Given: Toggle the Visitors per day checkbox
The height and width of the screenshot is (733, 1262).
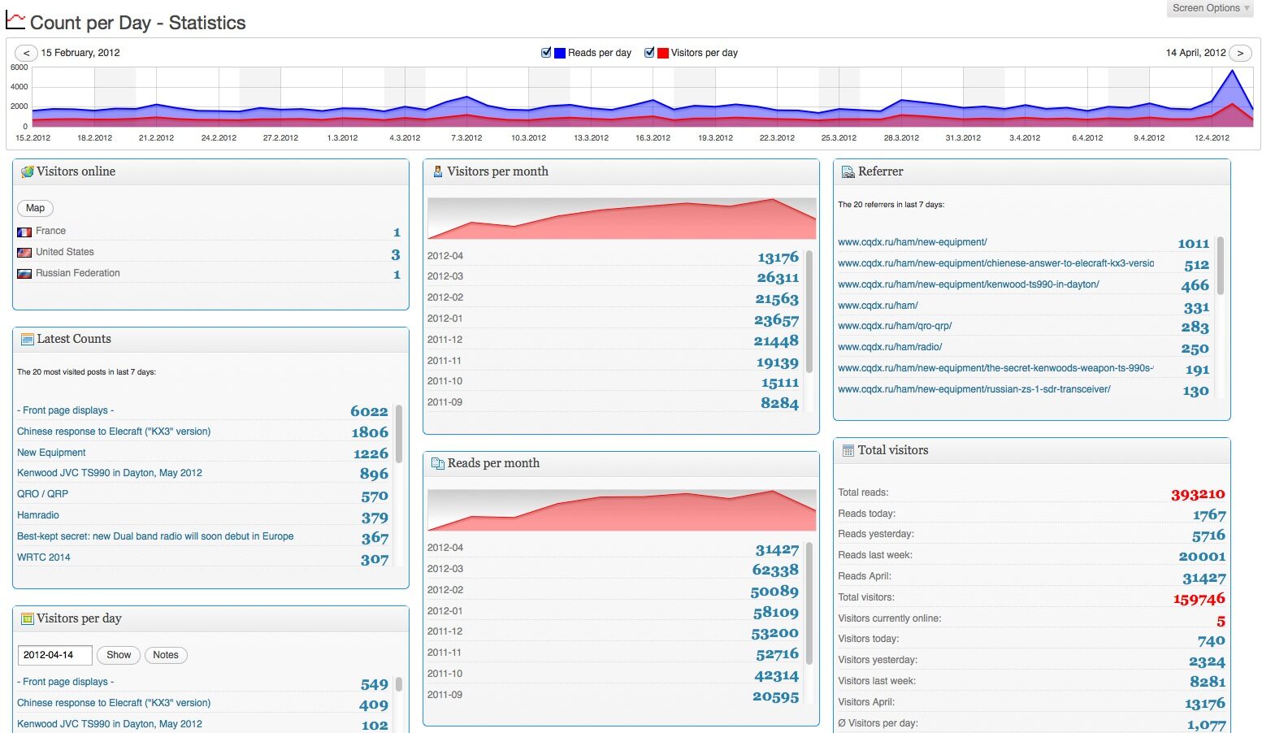Looking at the screenshot, I should click(x=649, y=52).
